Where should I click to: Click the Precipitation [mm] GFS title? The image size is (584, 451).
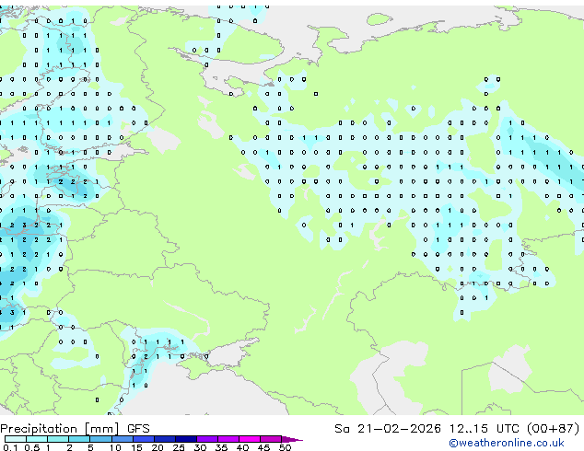coord(75,429)
